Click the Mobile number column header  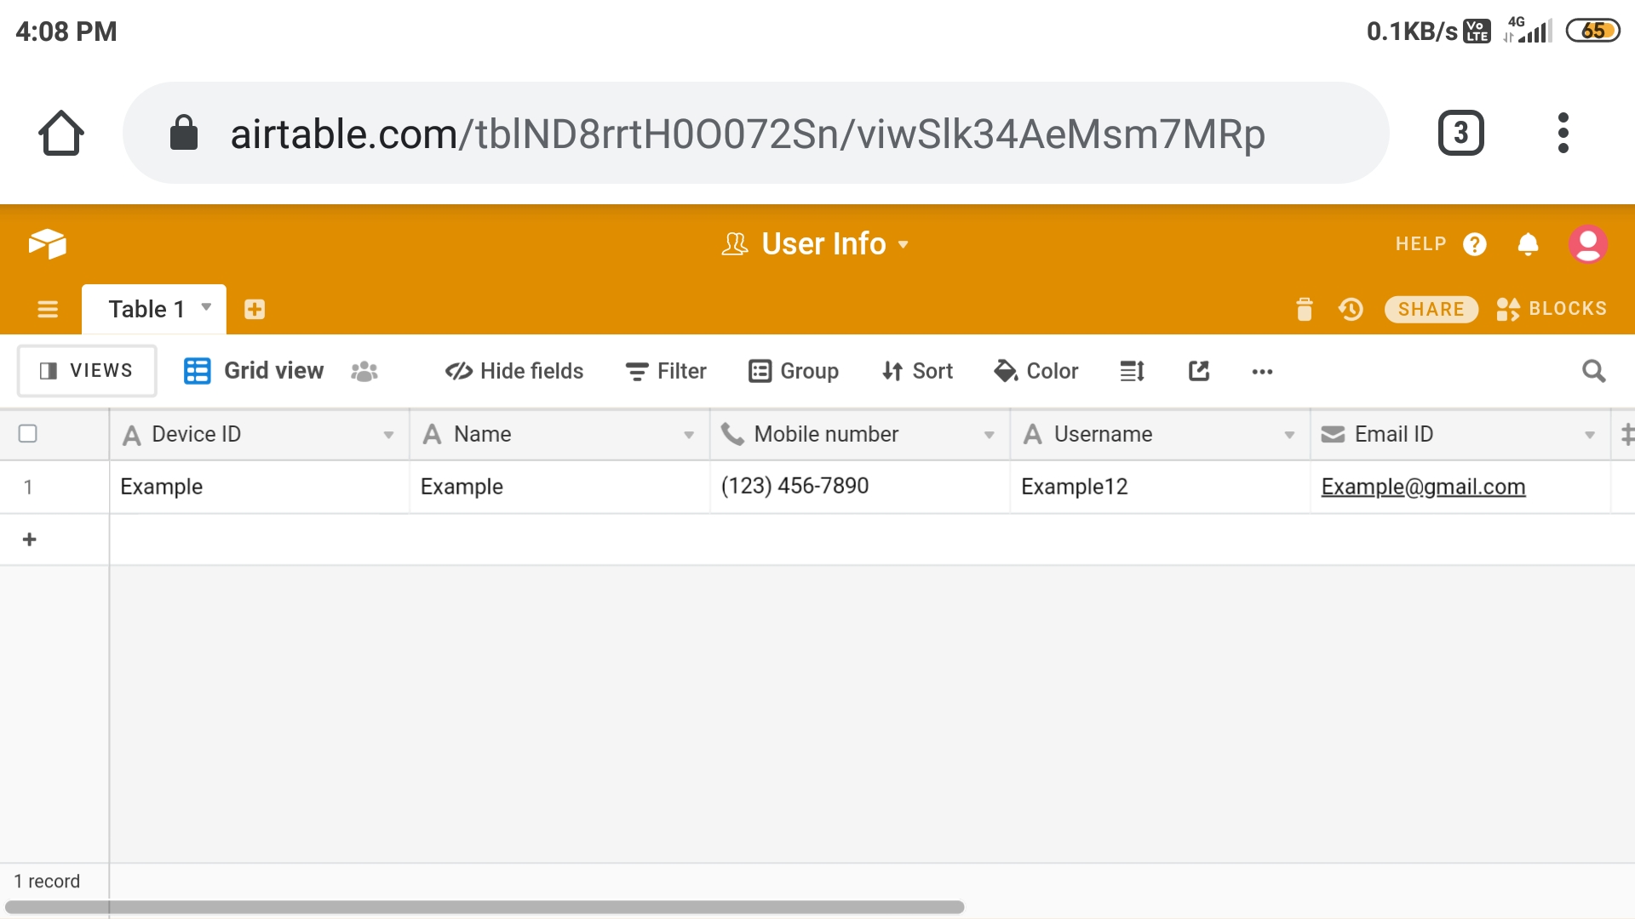pyautogui.click(x=860, y=435)
